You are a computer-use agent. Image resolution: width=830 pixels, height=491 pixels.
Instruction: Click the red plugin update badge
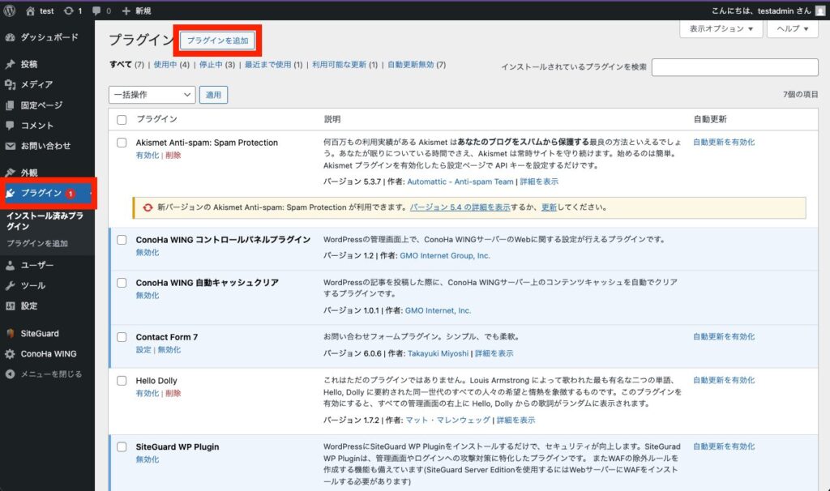70,194
